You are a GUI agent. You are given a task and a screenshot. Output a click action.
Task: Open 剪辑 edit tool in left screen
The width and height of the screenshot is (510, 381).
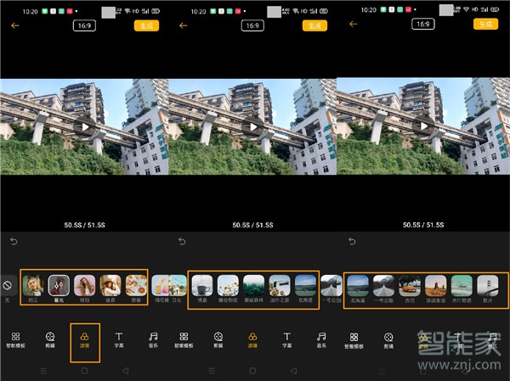coord(50,340)
